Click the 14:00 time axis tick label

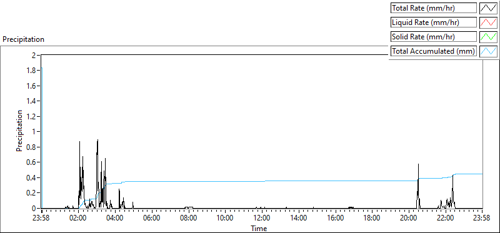click(299, 219)
